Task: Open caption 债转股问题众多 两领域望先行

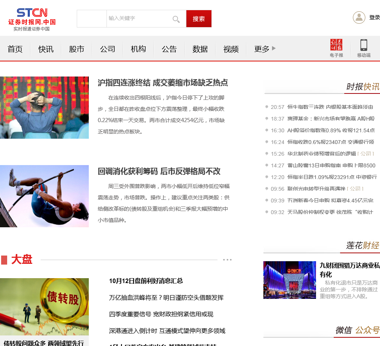Action: pyautogui.click(x=44, y=343)
